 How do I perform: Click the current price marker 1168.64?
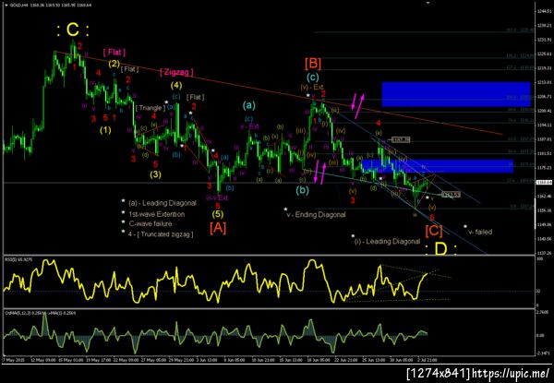coord(542,182)
